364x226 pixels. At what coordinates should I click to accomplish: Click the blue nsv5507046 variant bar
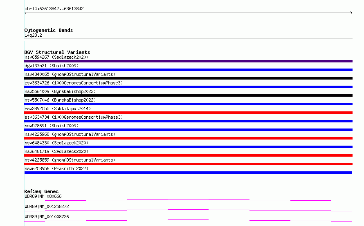coord(188,104)
